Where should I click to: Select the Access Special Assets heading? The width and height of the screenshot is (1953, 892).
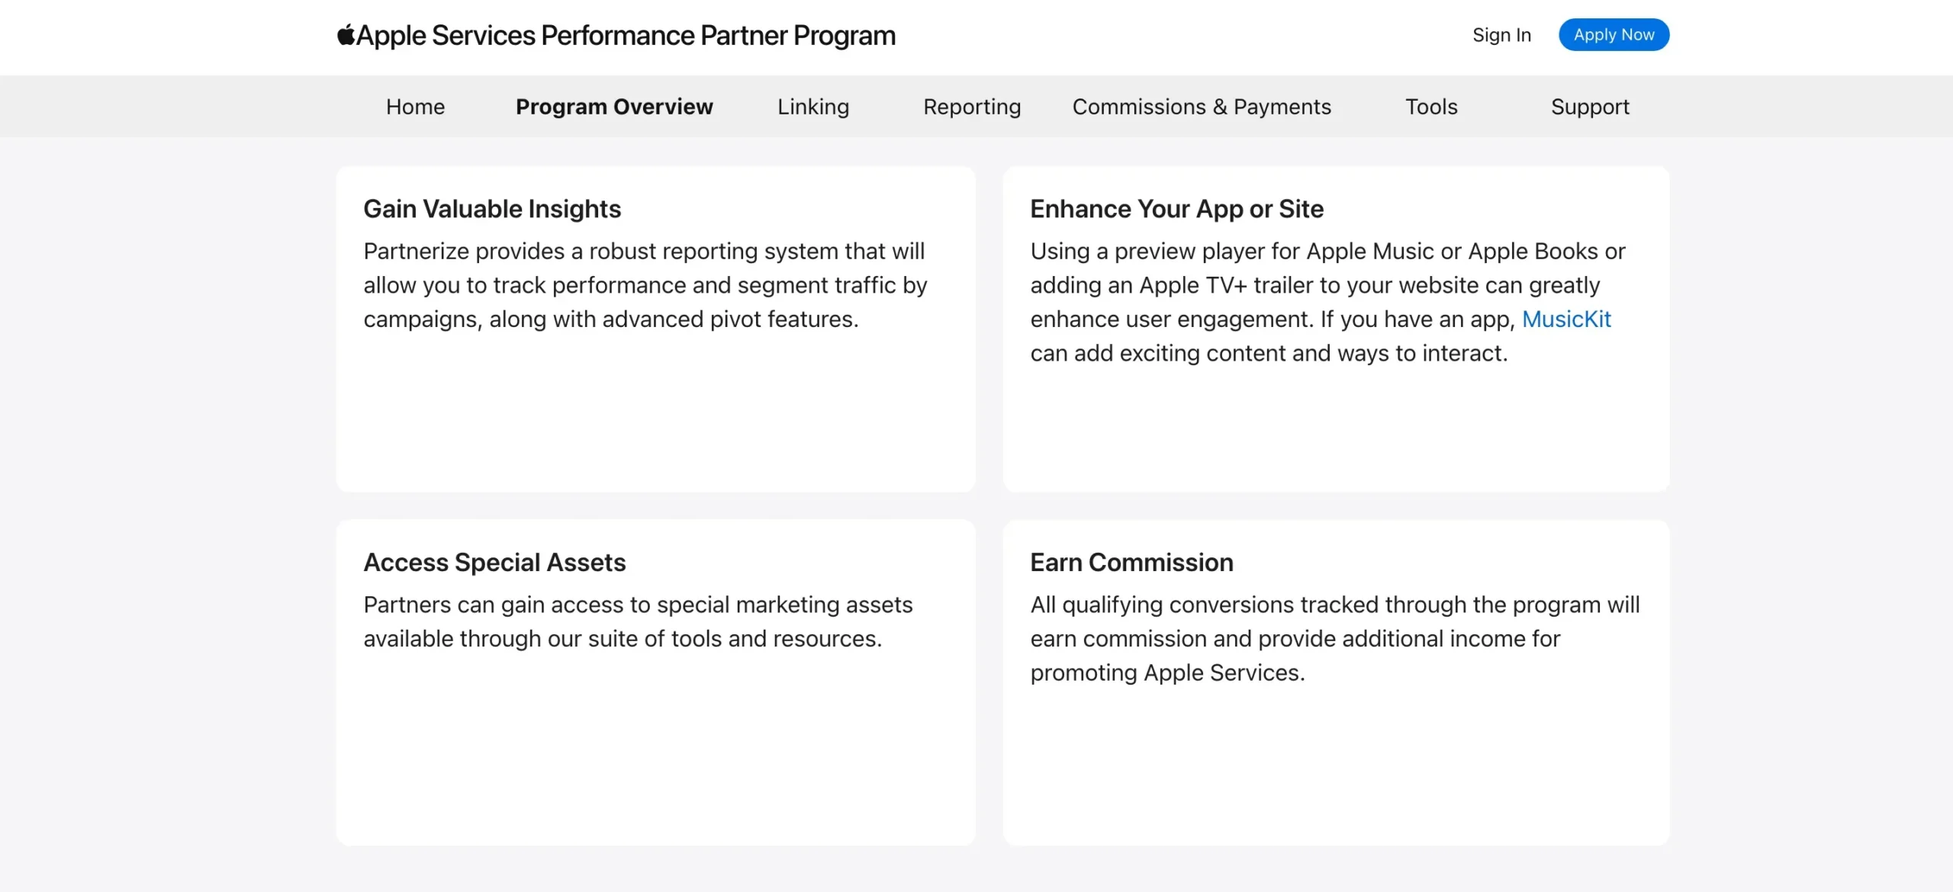494,563
